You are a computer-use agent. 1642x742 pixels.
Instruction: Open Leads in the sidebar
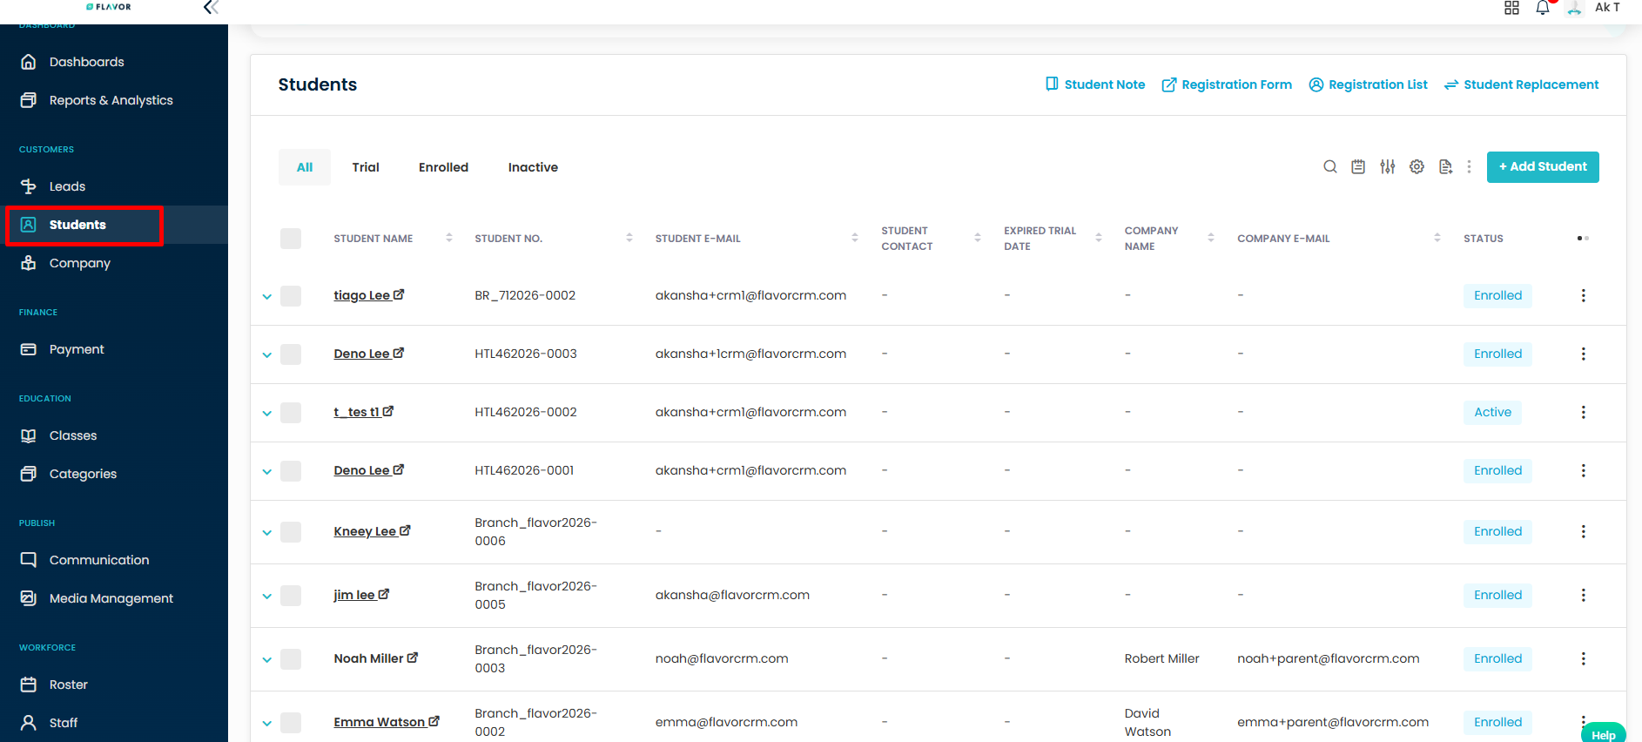click(67, 186)
